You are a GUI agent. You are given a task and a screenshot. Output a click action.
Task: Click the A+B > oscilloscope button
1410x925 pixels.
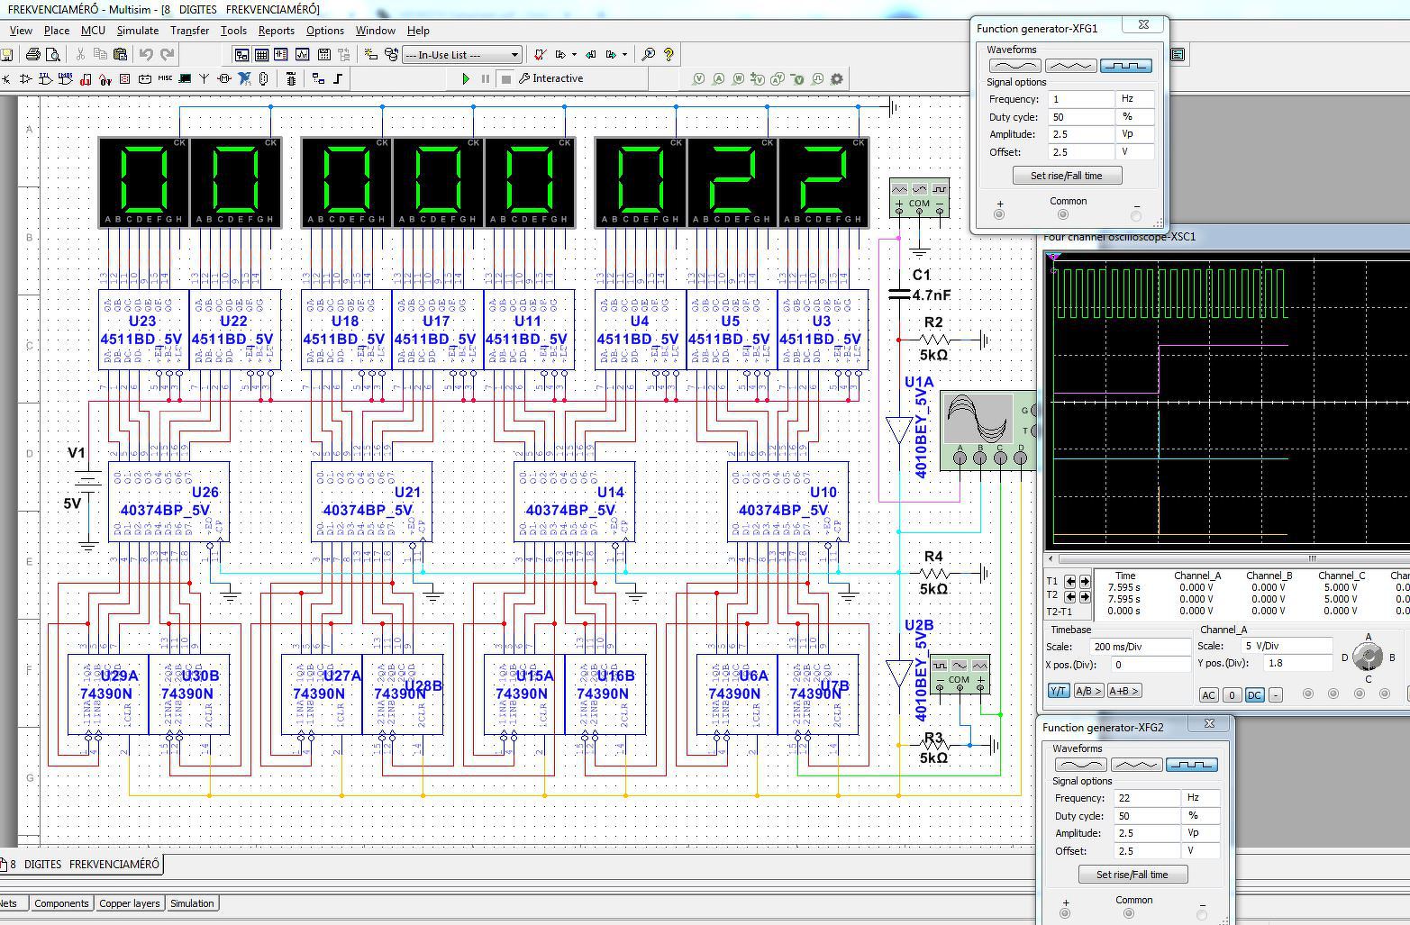[1123, 691]
